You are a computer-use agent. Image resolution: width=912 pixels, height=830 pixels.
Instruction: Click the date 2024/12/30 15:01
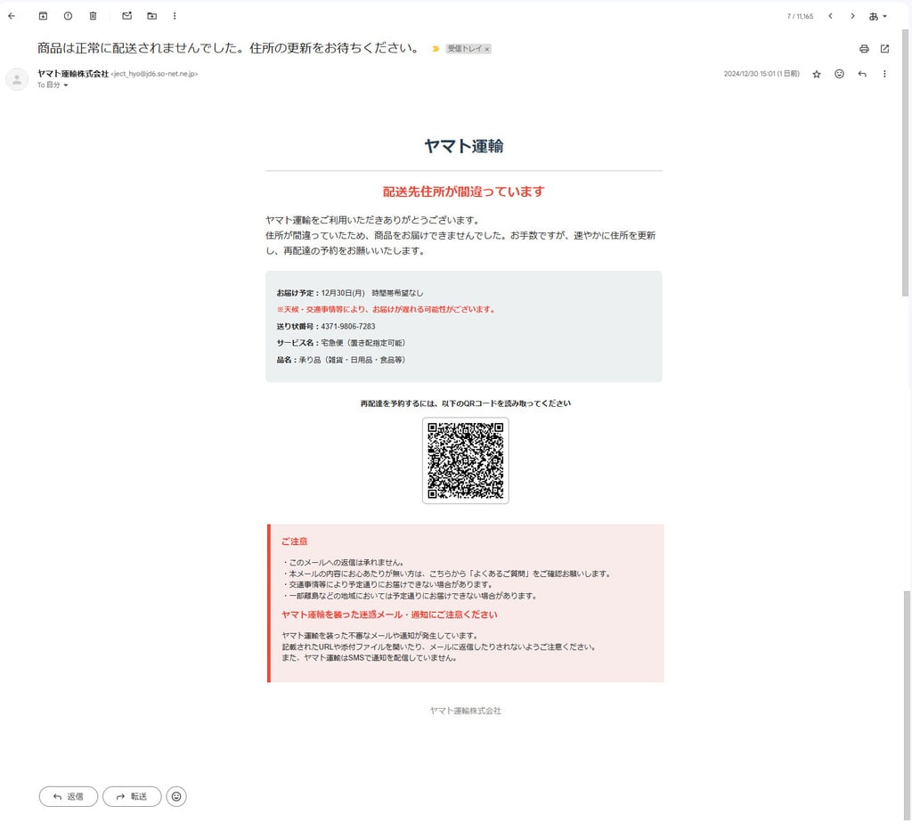761,74
